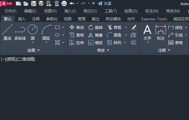
Task: Click the hatch fill tool icon
Action: 57,43
